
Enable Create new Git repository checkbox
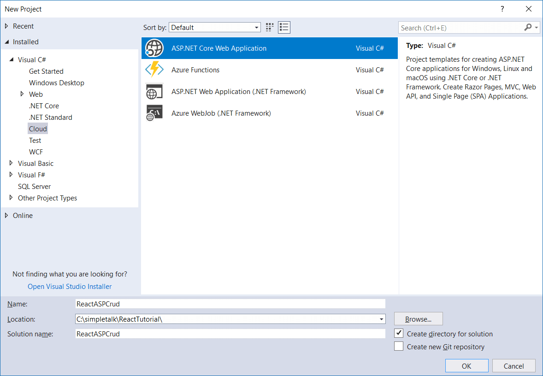(x=399, y=346)
